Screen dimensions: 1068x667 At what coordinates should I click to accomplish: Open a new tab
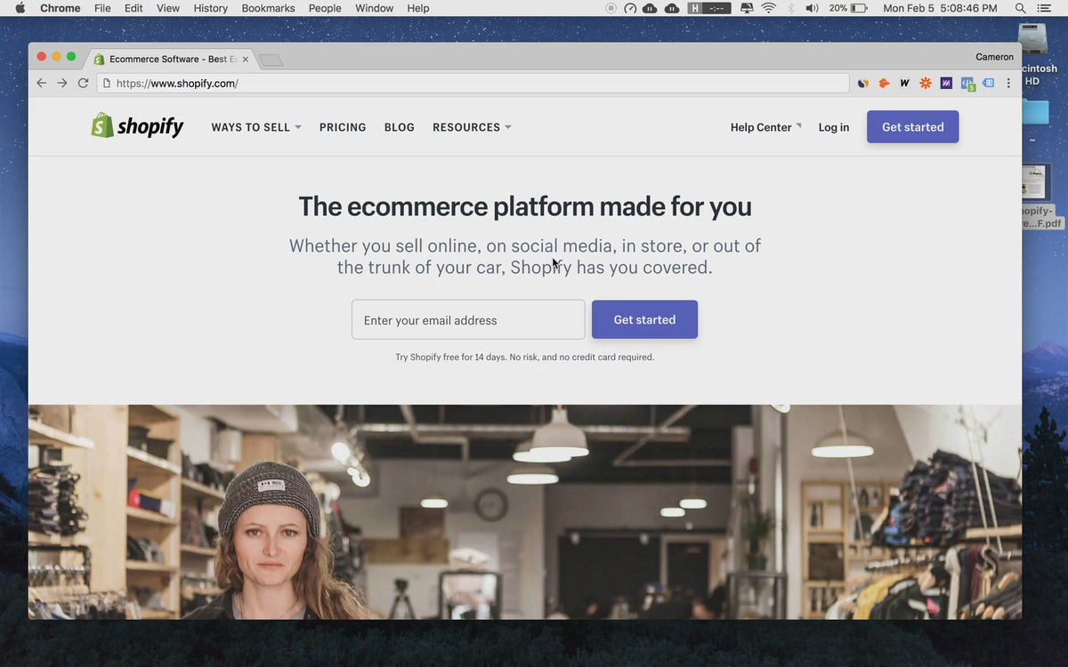click(x=271, y=60)
